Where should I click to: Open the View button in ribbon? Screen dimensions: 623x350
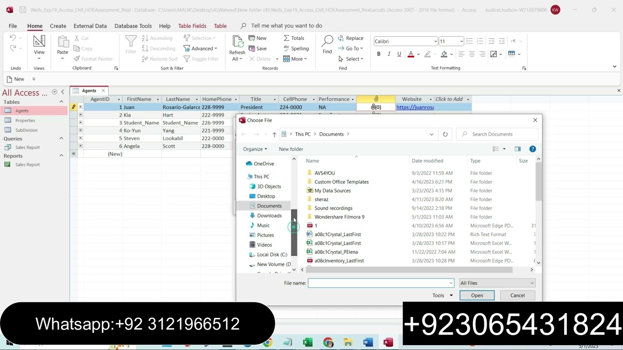click(x=39, y=47)
